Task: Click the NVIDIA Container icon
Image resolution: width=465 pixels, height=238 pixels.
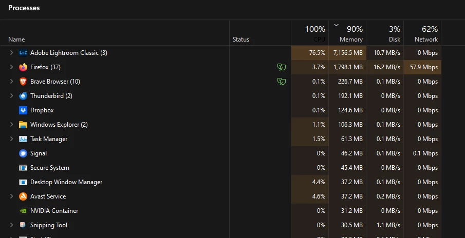Action: pyautogui.click(x=23, y=211)
